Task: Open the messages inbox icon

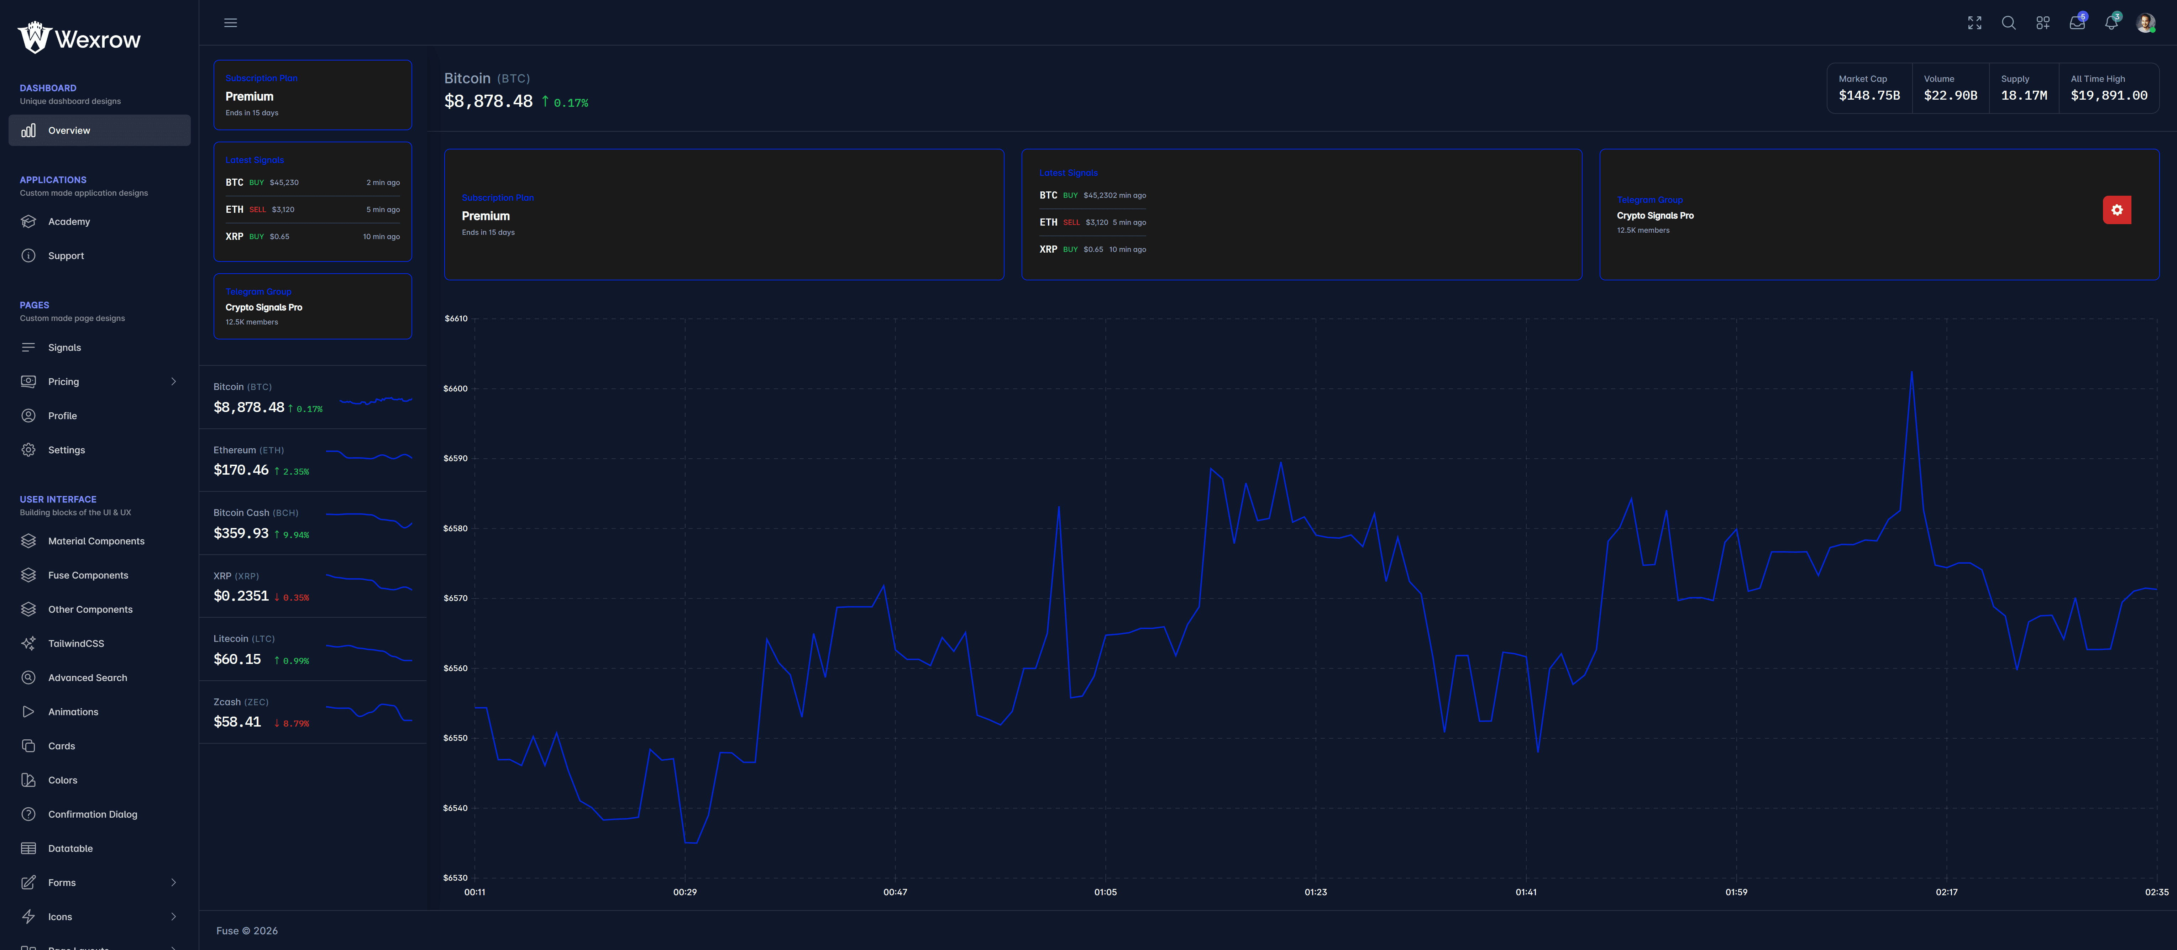Action: pyautogui.click(x=2077, y=23)
